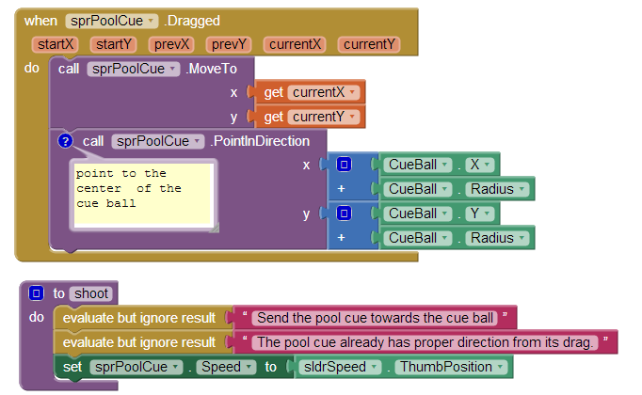Open the sprPoolCue dropdown in the set Speed block
This screenshot has width=642, height=395.
tap(136, 367)
